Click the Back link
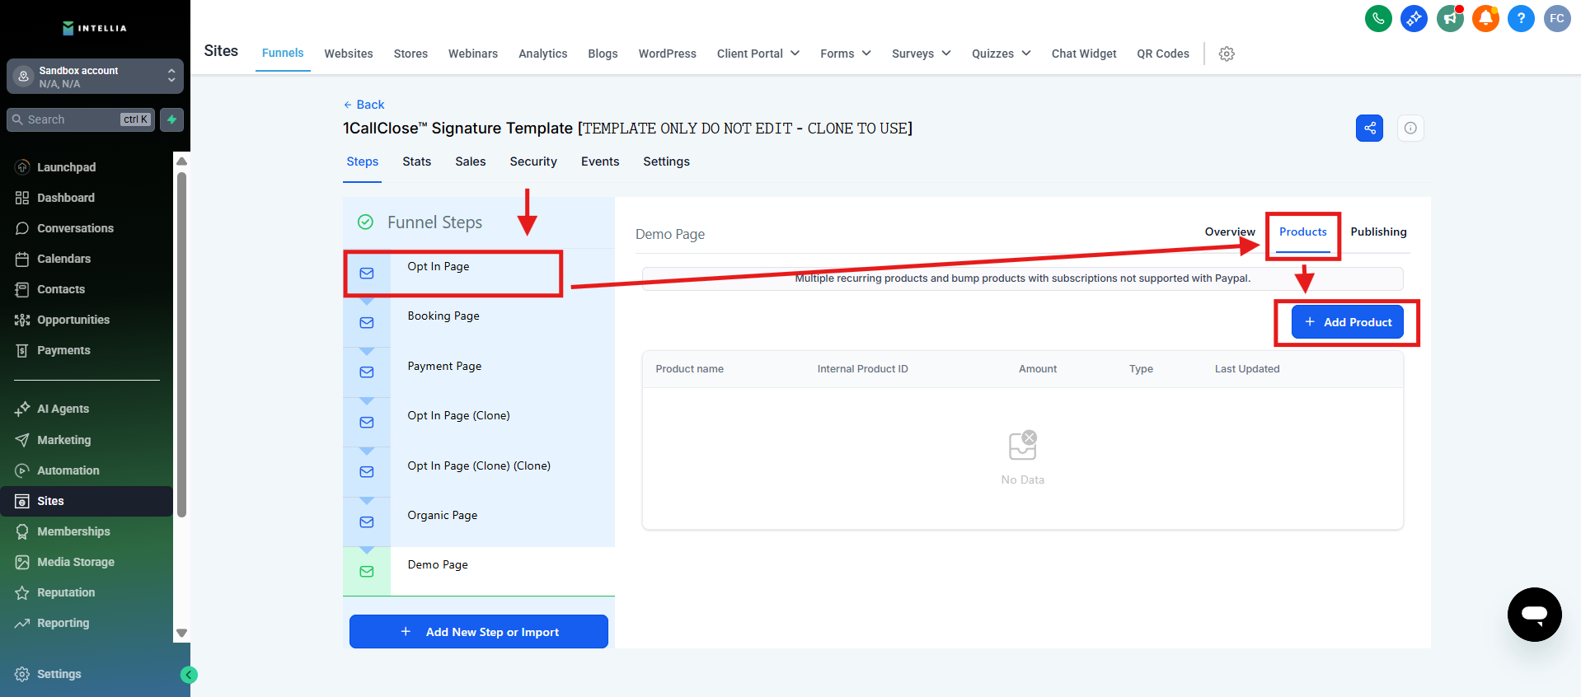 tap(364, 105)
